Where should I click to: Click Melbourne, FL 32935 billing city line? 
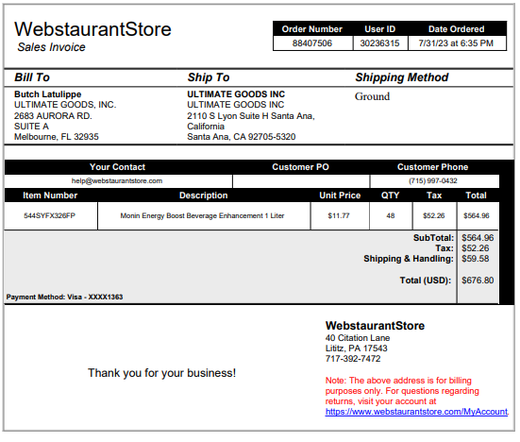(x=57, y=137)
